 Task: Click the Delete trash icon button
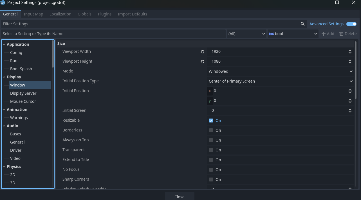click(348, 34)
